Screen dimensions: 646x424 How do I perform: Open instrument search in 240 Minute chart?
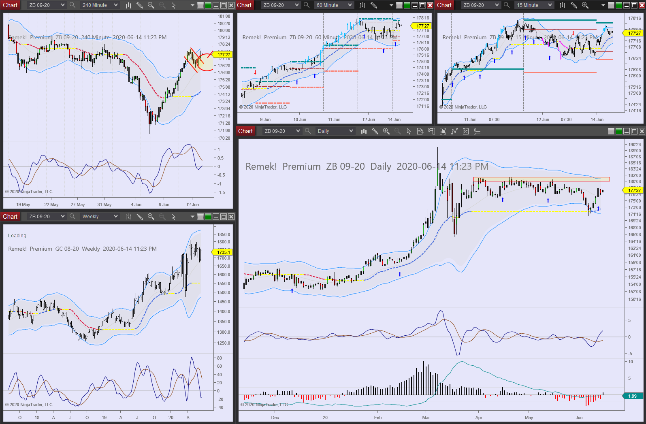72,5
